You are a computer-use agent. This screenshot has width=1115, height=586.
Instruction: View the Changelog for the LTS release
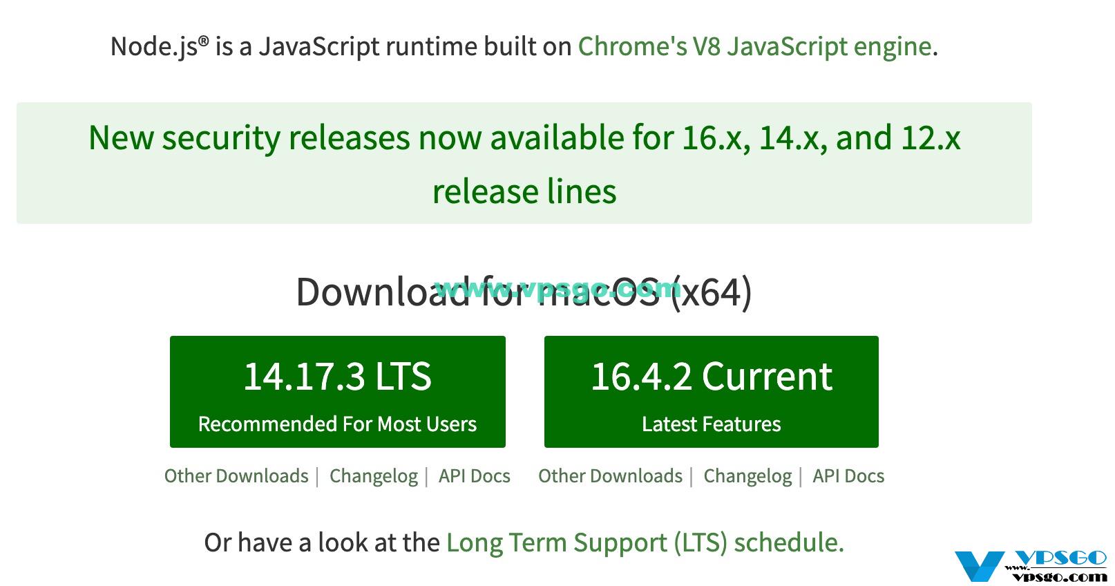point(373,476)
